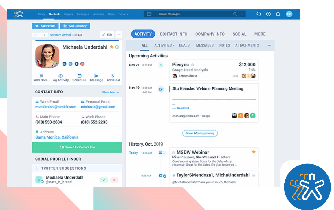Reject the @cats_n_bread Twitter suggestion
Image resolution: width=334 pixels, height=210 pixels.
(114, 180)
